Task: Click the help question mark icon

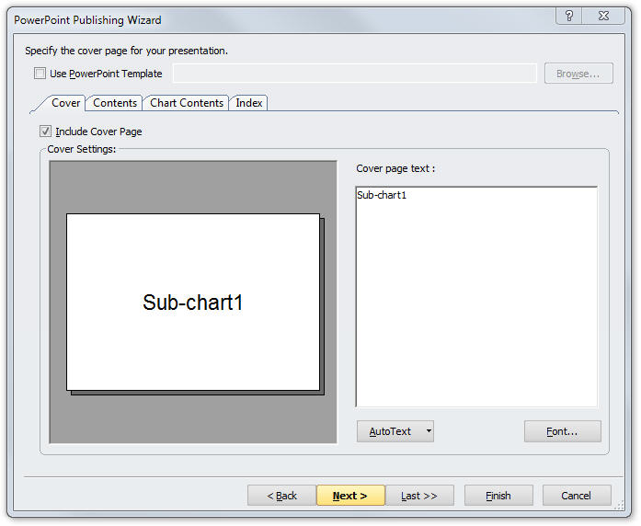Action: pos(570,17)
